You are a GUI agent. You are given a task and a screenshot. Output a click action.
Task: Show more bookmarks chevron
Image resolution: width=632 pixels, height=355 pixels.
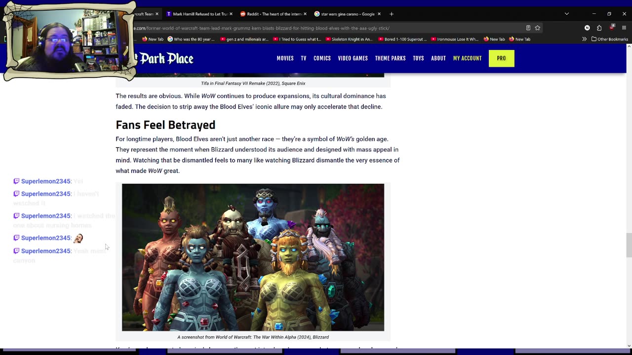click(585, 39)
